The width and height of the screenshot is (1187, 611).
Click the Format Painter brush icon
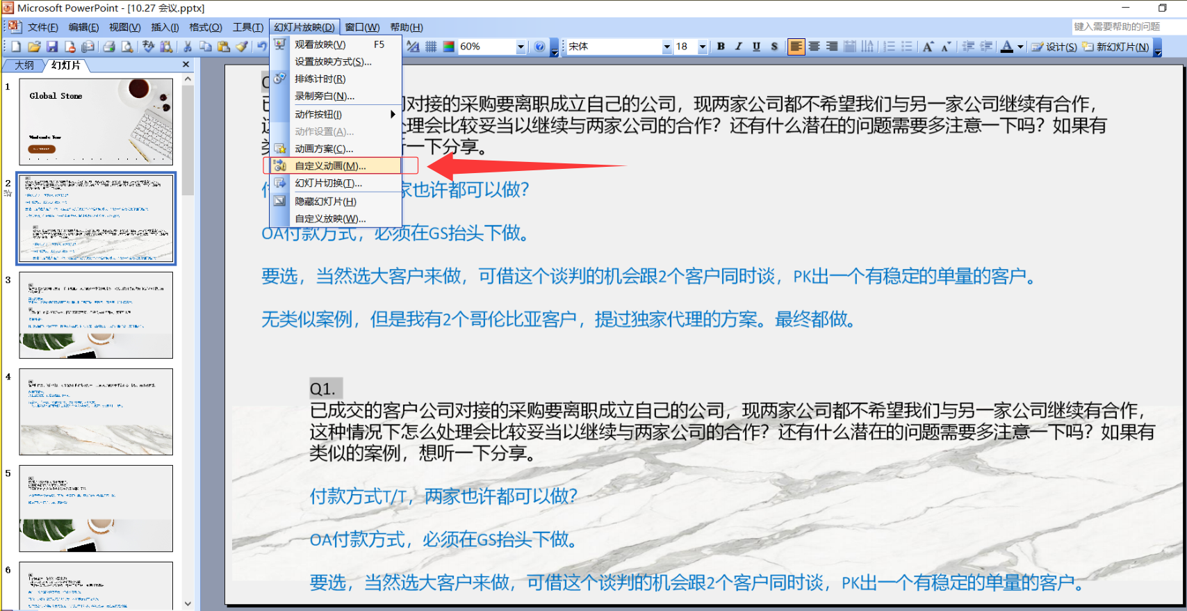[241, 47]
